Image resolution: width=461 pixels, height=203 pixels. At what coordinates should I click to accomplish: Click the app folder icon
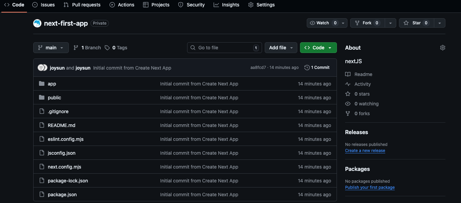coord(42,84)
